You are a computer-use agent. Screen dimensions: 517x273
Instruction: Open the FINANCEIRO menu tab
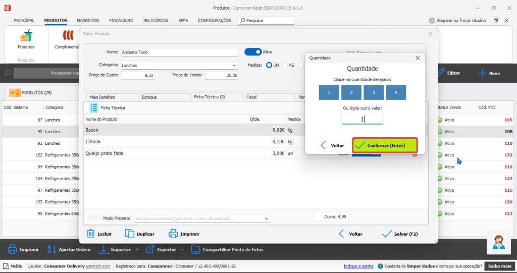point(121,21)
